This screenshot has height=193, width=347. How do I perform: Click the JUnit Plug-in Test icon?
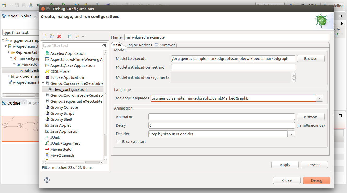[x=47, y=143]
